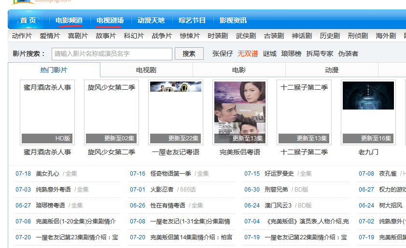
Task: Switch to the 动漫 tab
Action: point(332,70)
